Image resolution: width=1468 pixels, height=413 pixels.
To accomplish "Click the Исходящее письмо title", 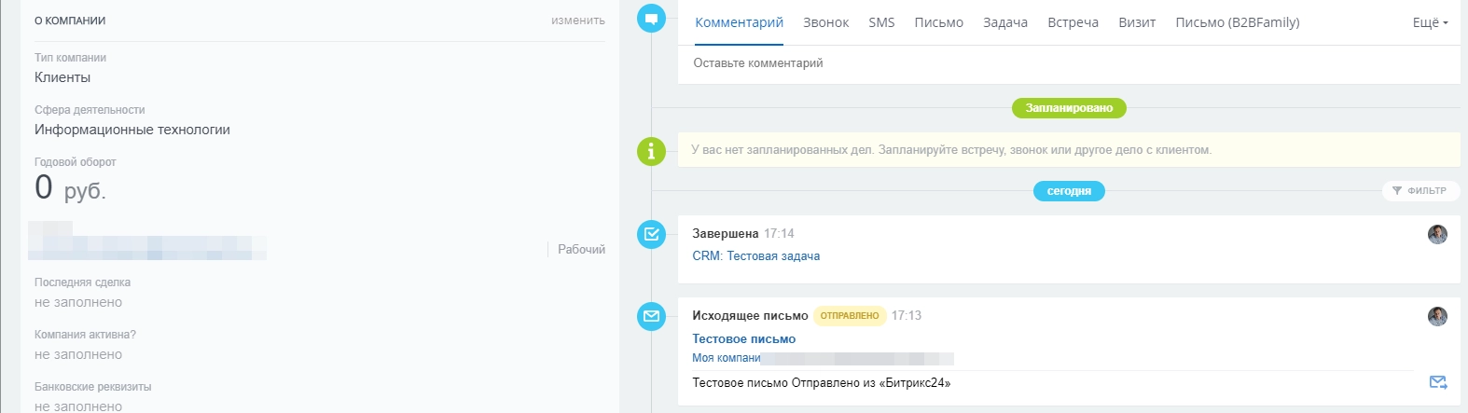I will point(750,316).
